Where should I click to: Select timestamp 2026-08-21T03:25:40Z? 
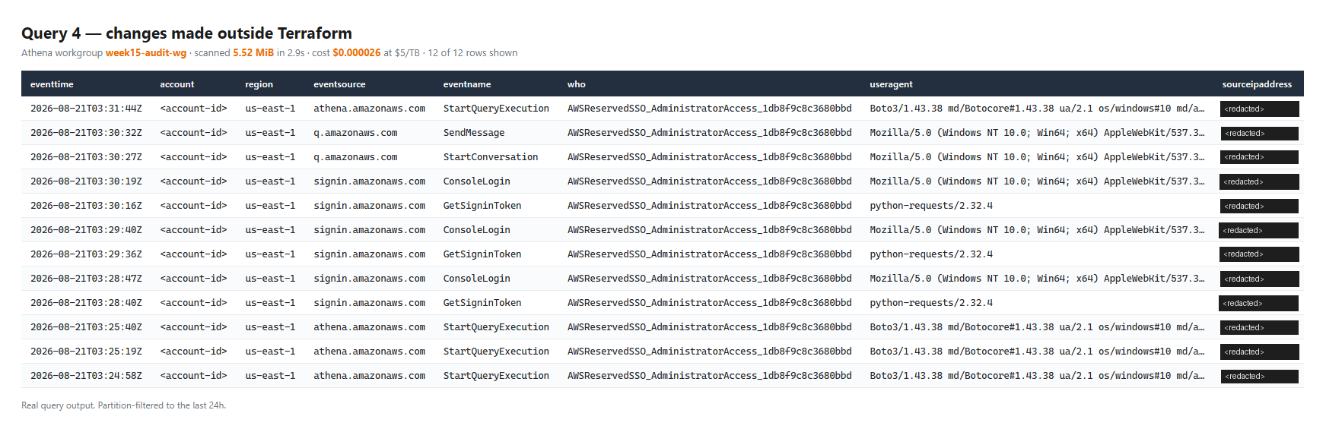coord(86,327)
